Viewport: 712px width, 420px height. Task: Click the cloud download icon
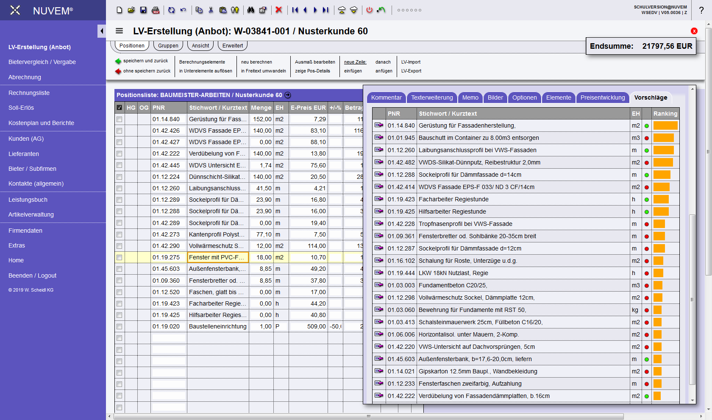coord(353,10)
